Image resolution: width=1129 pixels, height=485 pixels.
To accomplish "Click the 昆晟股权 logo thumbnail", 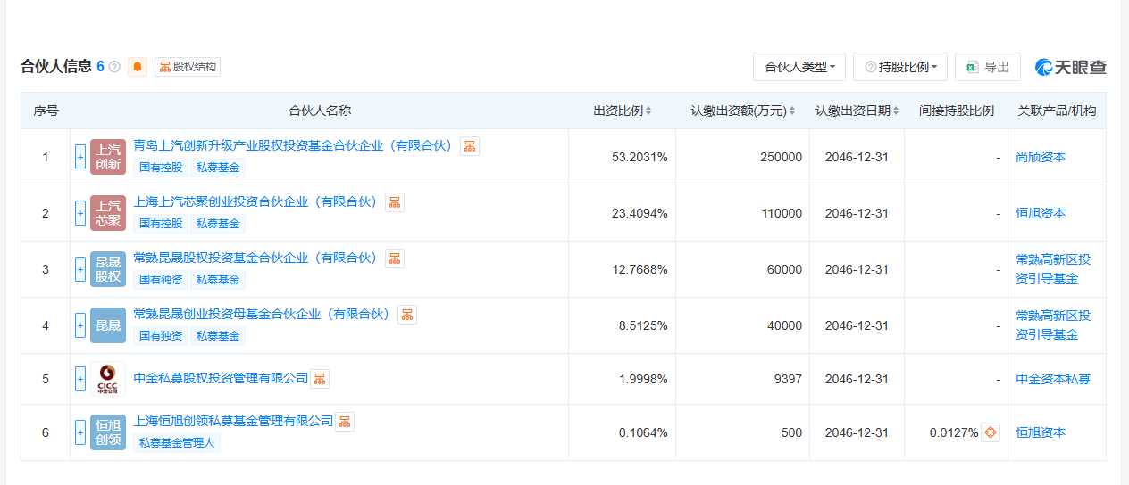I will click(x=108, y=269).
